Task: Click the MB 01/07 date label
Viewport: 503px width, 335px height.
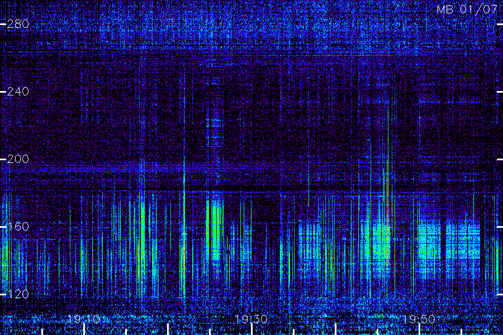Action: tap(467, 9)
